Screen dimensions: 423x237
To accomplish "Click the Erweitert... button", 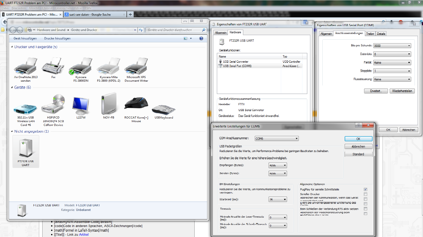I will coord(376,91).
